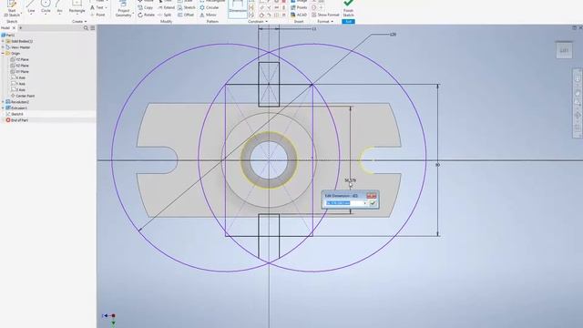
Task: Select Circular pattern tool
Action: click(x=209, y=7)
